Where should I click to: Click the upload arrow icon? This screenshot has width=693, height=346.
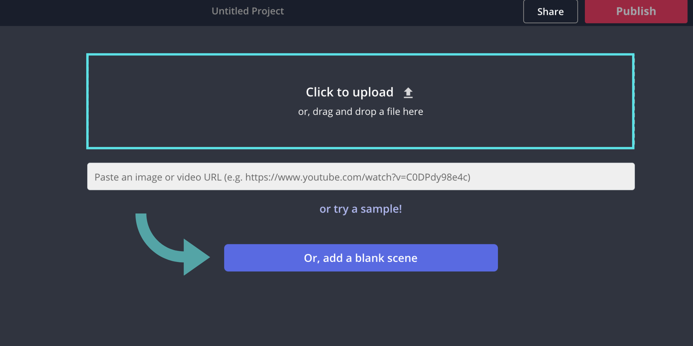tap(408, 93)
